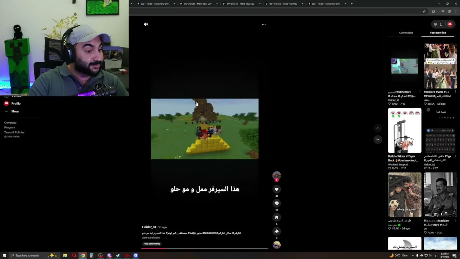Open the Chrome profile icon

pyautogui.click(x=449, y=12)
